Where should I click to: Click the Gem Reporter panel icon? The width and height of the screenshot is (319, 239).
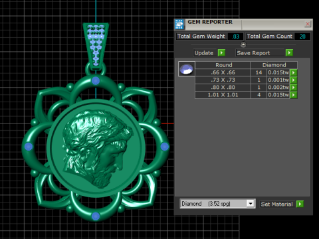[x=179, y=25]
